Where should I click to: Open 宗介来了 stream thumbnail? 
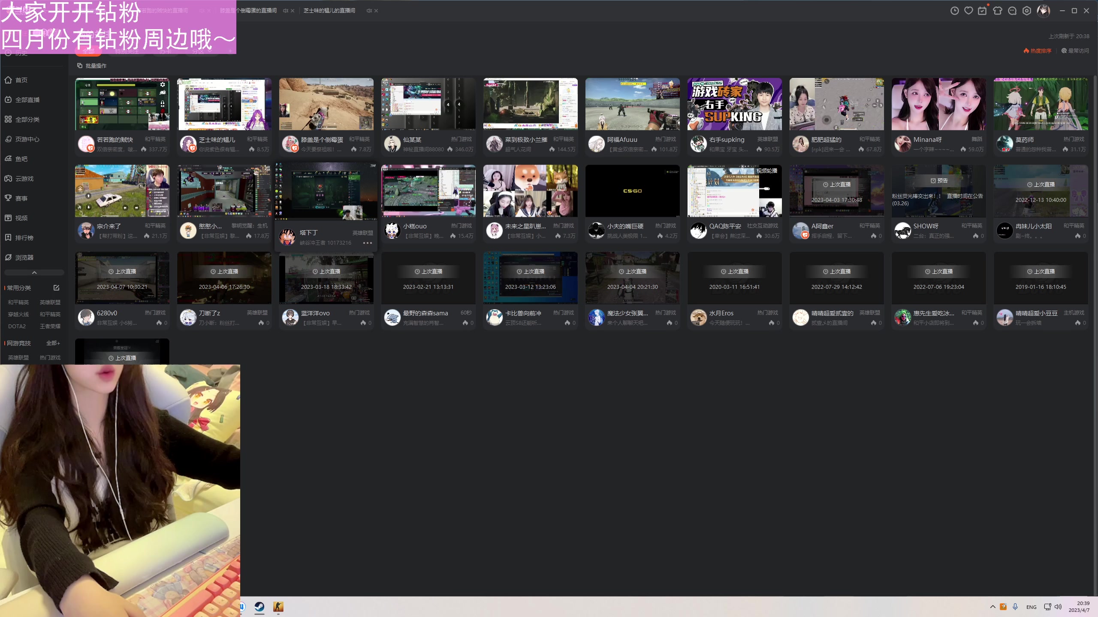point(122,191)
